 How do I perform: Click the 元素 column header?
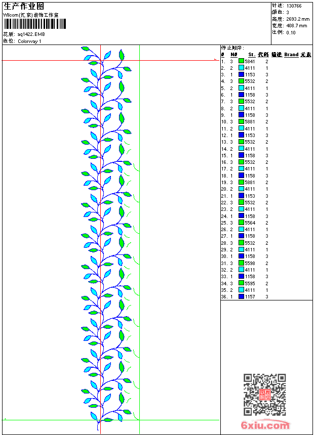[x=306, y=55]
